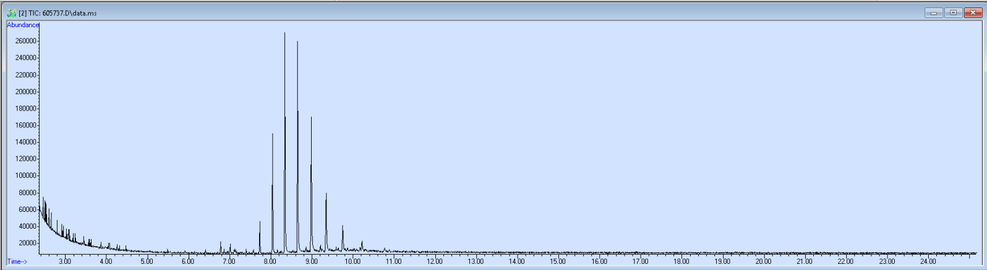The image size is (987, 270).
Task: Click the TIC window title bar icon
Action: [11, 13]
